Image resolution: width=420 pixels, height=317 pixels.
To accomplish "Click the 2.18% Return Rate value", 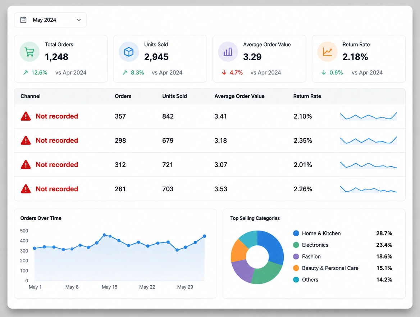I will (x=355, y=57).
